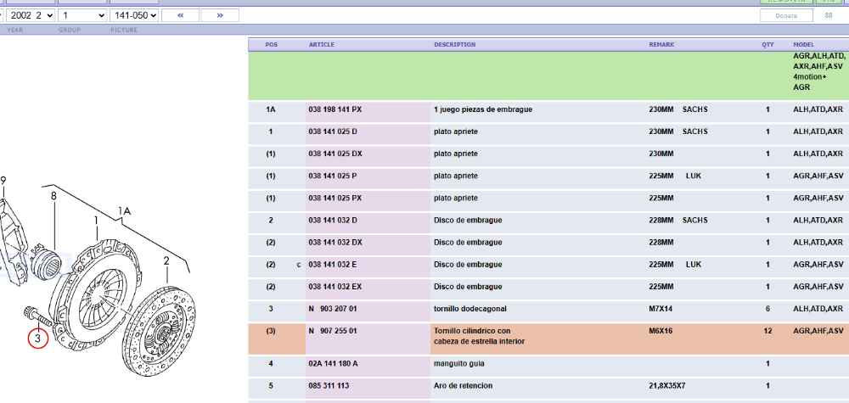Open the Group dropdown showing 1
Screen dimensions: 849x403
click(x=82, y=15)
